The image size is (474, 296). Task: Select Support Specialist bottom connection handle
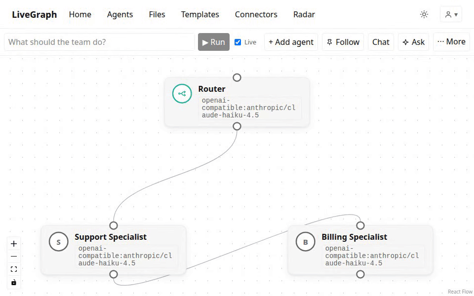[114, 274]
